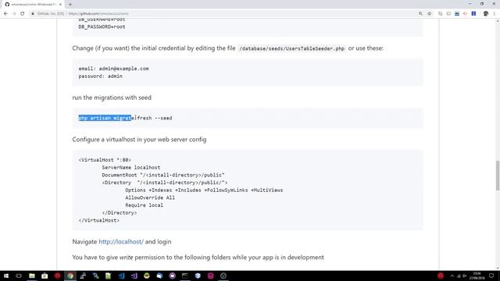Open File Explorer from the taskbar
The image size is (500, 281).
click(32, 276)
